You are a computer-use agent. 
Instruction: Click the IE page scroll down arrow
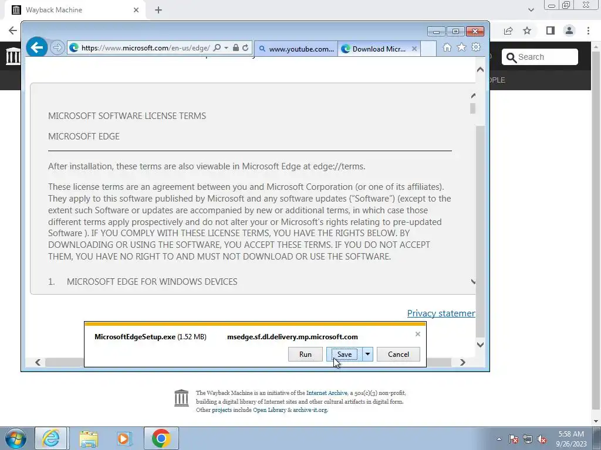480,345
